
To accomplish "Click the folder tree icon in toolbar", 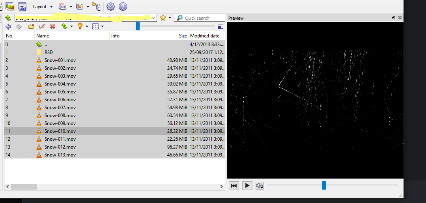I will 96,6.
